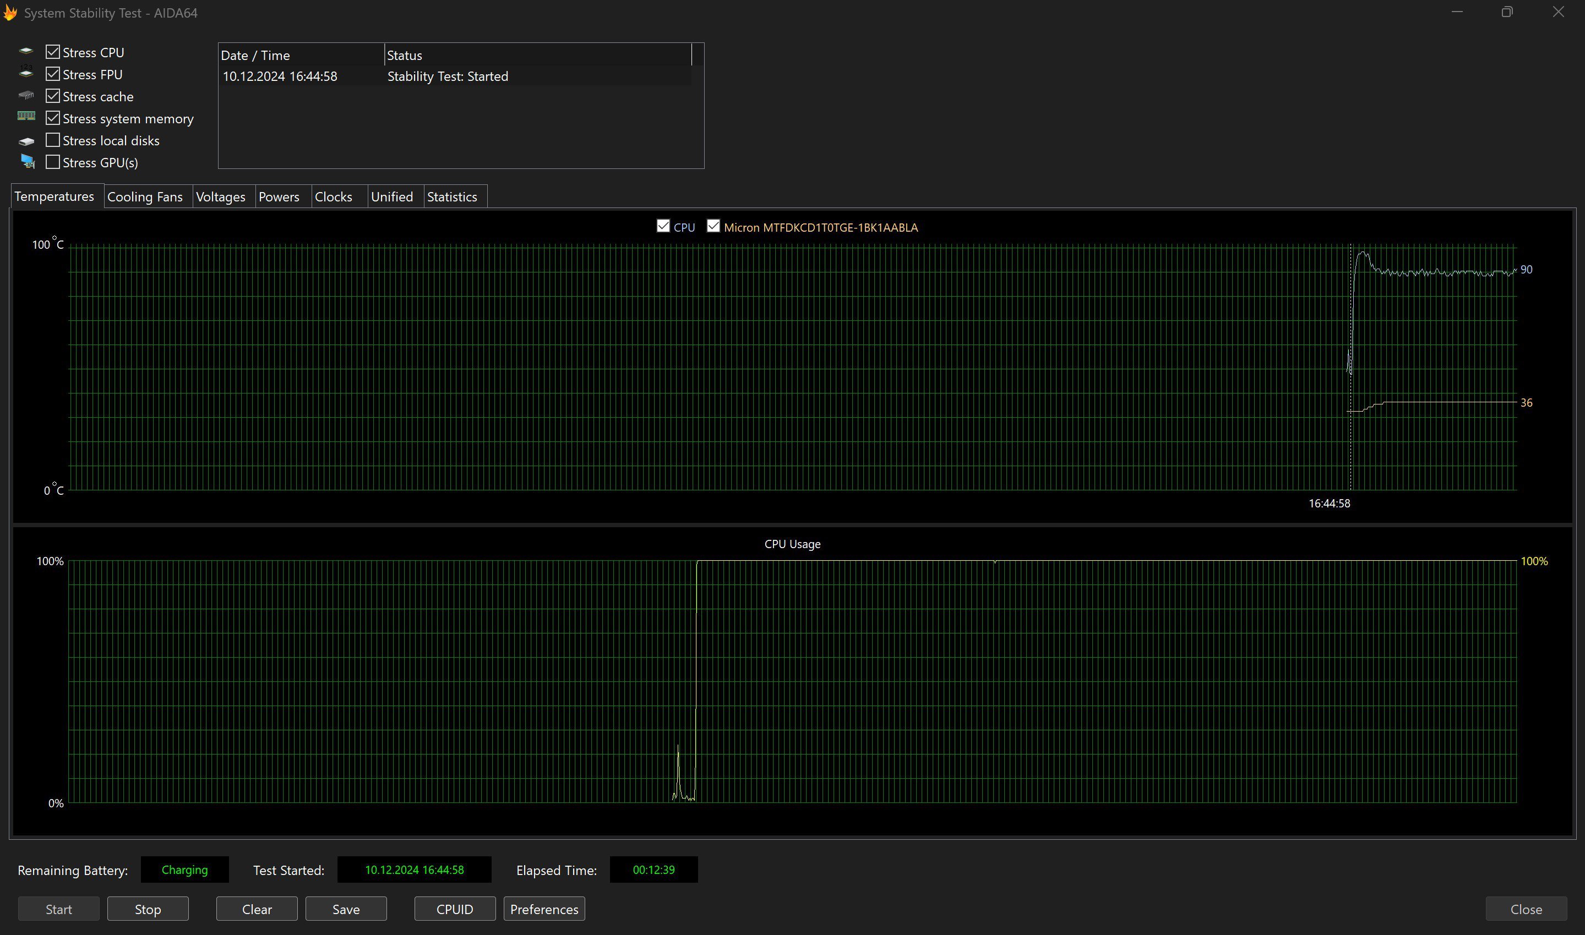Enable the Stress GPU(s) checkbox
Screen dimensions: 1585x935
tap(52, 161)
